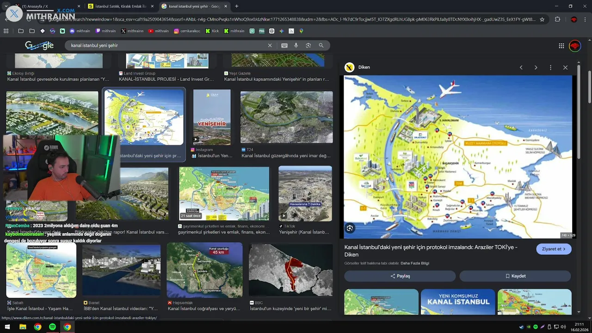This screenshot has height=333, width=592.
Task: Close the Diken image preview panel
Action: click(565, 68)
